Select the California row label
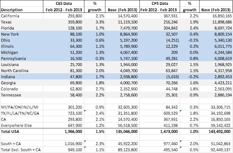Viewport: 233px width, 153px height. click(10, 16)
